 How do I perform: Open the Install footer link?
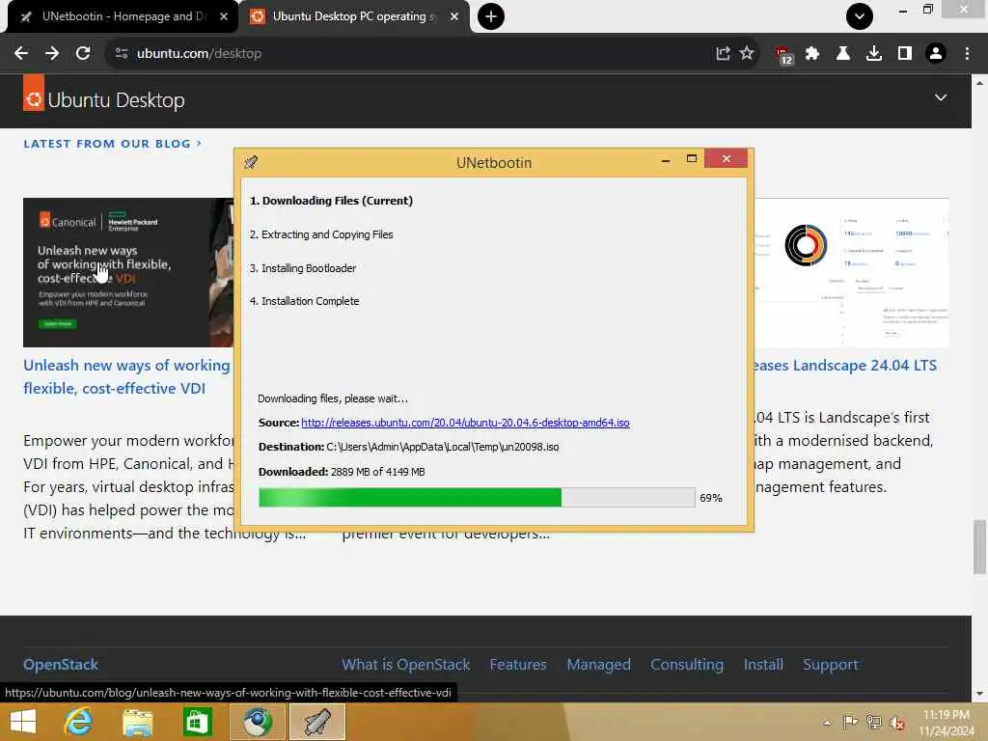pyautogui.click(x=763, y=664)
